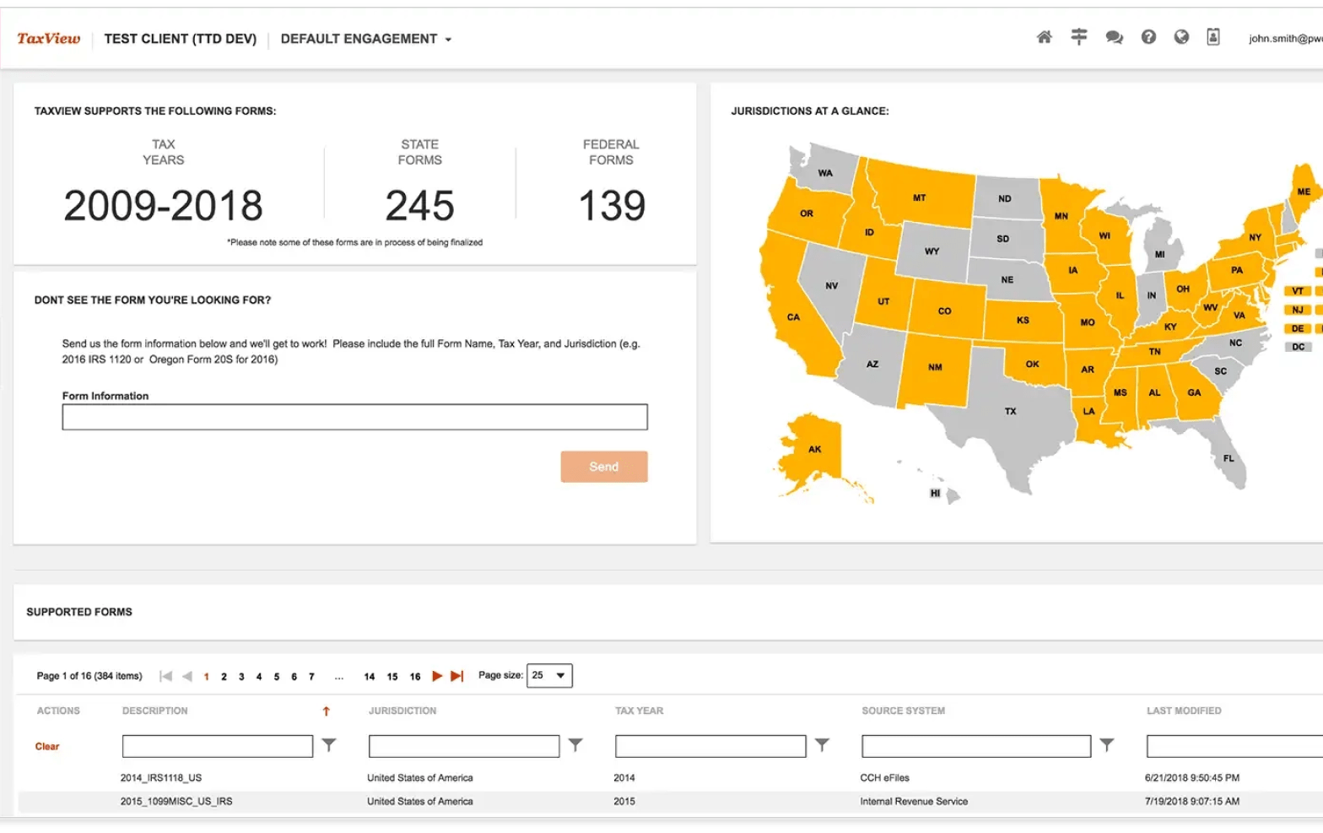The image size is (1323, 833).
Task: Toggle sort arrow on Description column
Action: pos(327,711)
